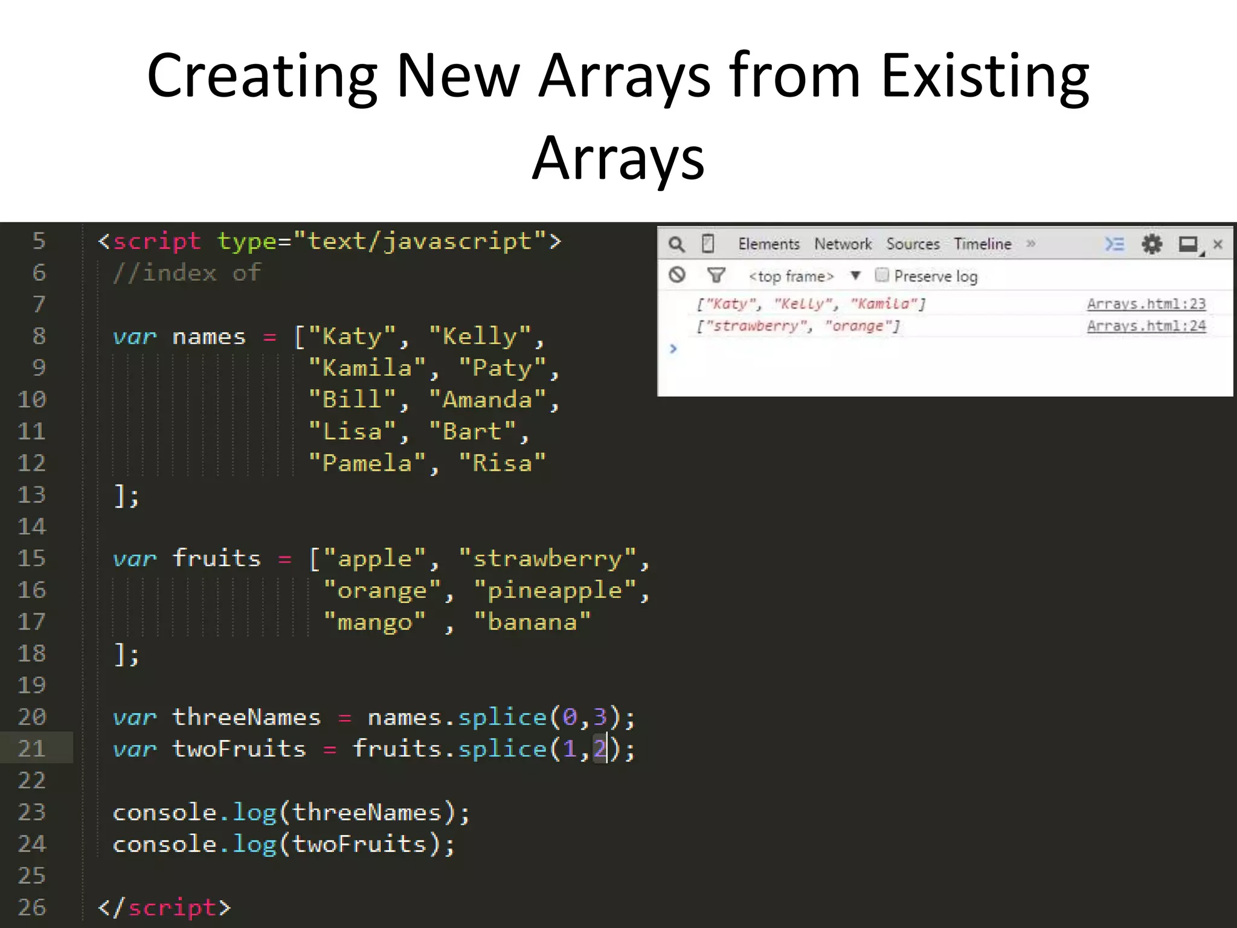The width and height of the screenshot is (1237, 928).
Task: Click twoFruits variable declaration on line 21
Action: [x=374, y=749]
